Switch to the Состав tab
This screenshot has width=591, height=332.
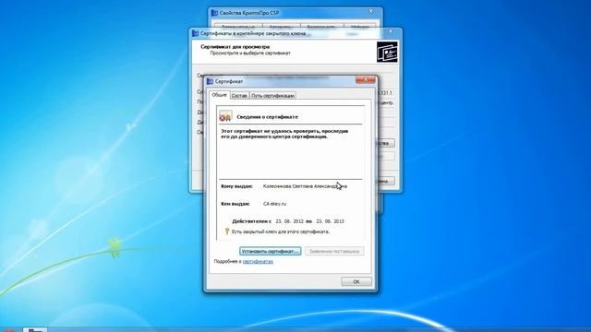click(239, 96)
